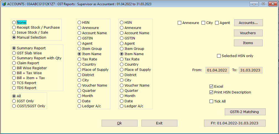Click the FY: 01.04.2022-31.03.2023 button
Screen dimensions: 279x134
pyautogui.click(x=235, y=123)
